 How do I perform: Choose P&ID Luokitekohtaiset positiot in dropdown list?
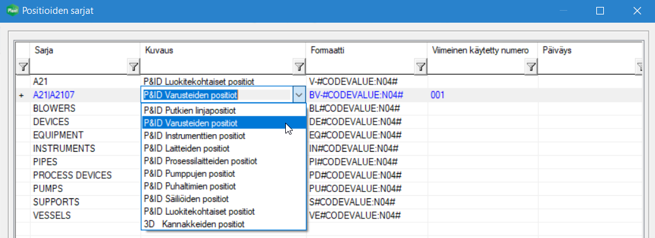coord(223,212)
